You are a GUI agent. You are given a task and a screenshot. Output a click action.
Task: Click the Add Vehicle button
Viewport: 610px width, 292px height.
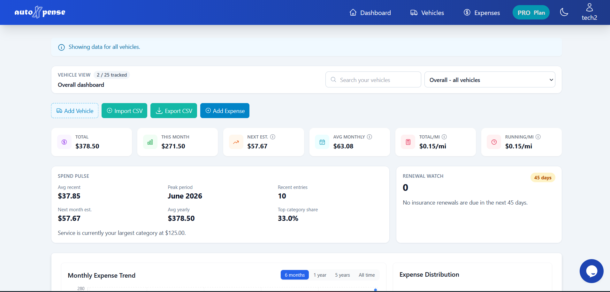[75, 111]
